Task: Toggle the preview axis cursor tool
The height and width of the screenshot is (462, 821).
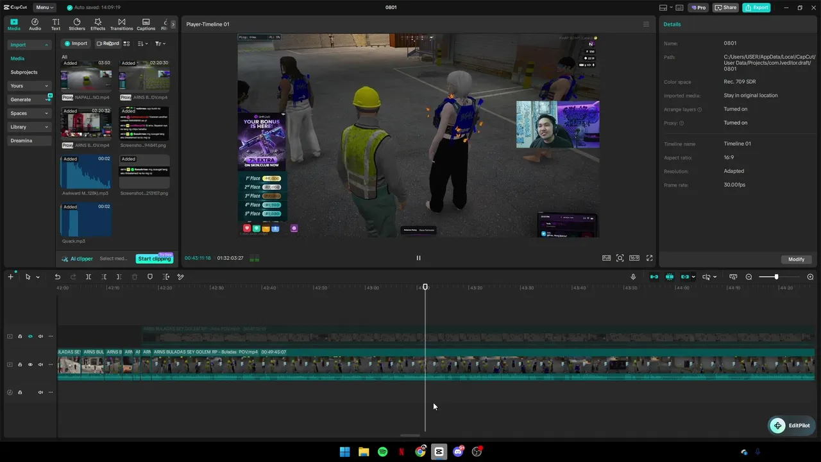Action: click(x=706, y=277)
